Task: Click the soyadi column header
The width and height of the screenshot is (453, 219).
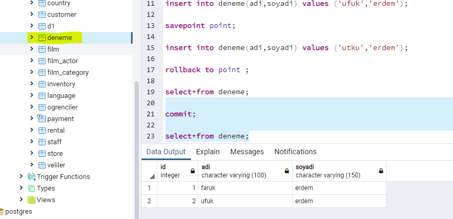Action: tap(339, 171)
